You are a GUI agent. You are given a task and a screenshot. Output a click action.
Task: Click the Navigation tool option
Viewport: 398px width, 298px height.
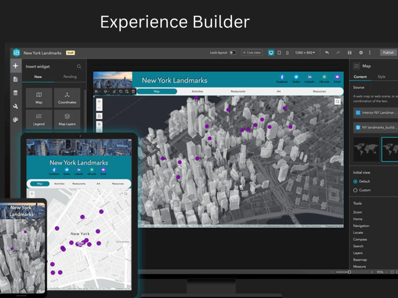click(361, 226)
